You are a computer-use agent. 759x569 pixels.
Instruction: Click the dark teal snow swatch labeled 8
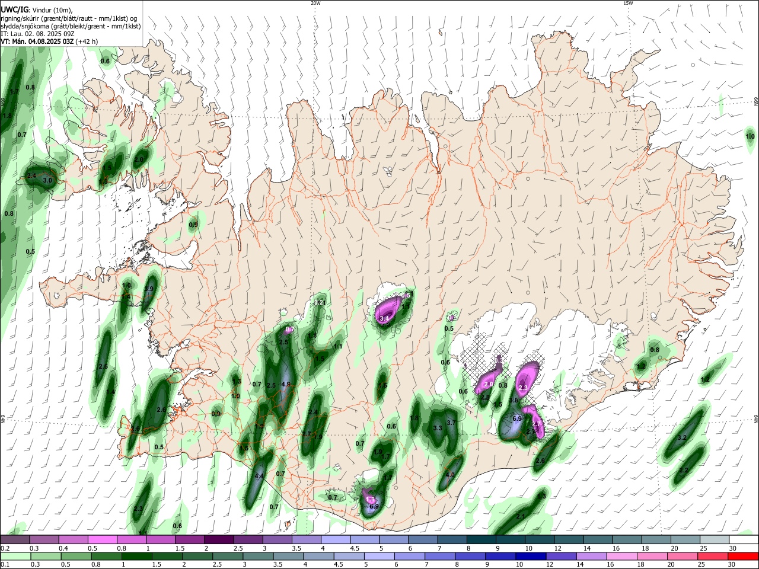tap(481, 539)
